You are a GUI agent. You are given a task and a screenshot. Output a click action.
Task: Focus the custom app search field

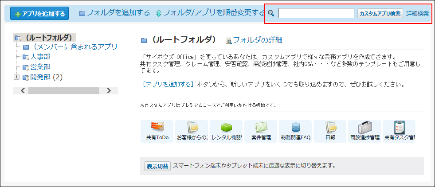click(x=316, y=13)
